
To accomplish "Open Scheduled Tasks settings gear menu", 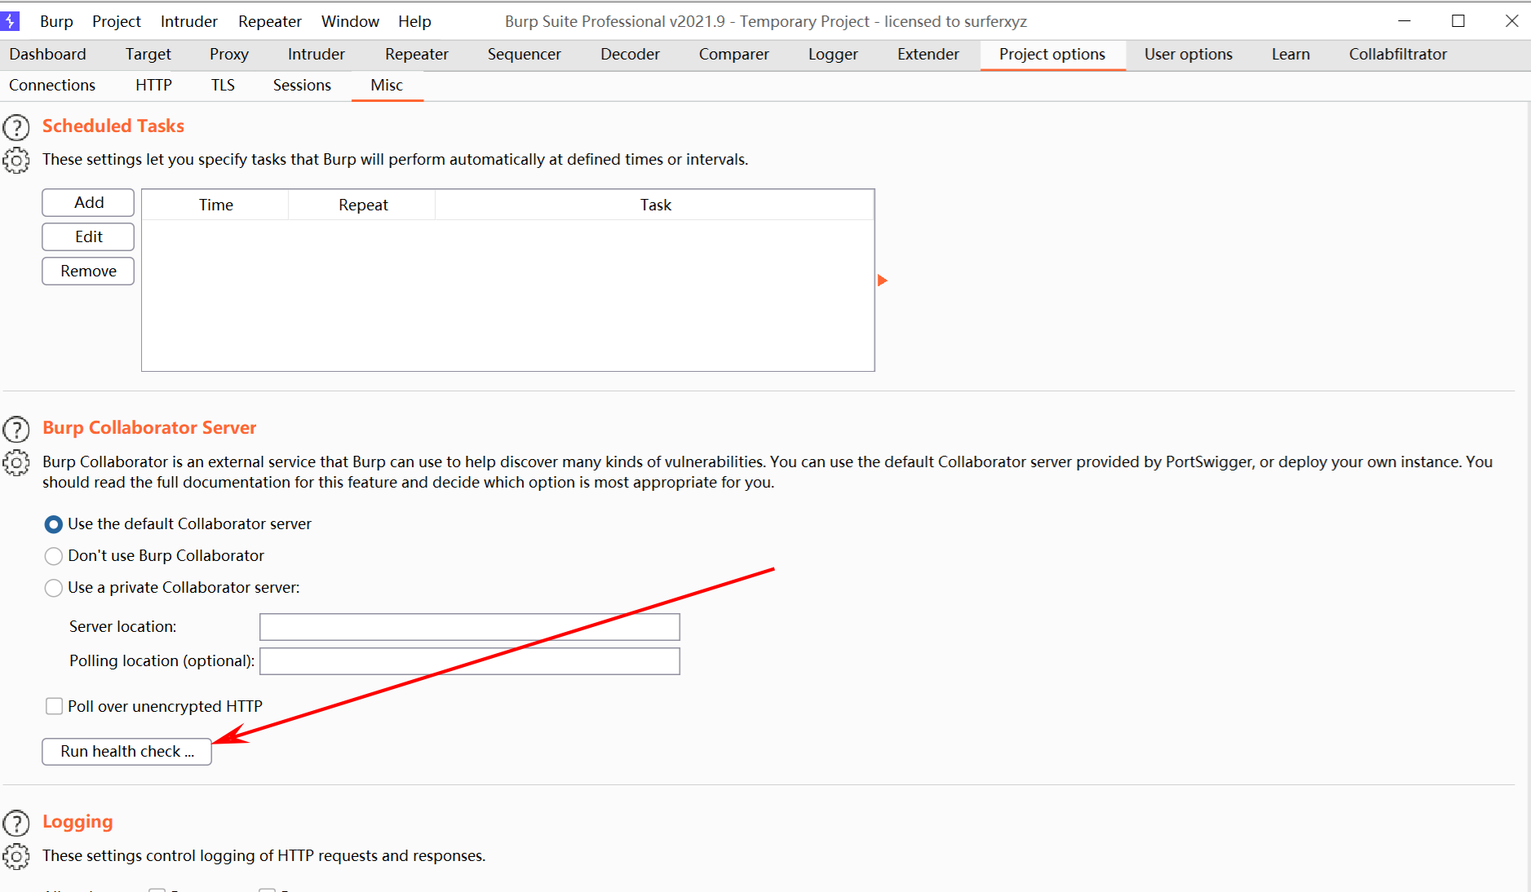I will pyautogui.click(x=16, y=161).
